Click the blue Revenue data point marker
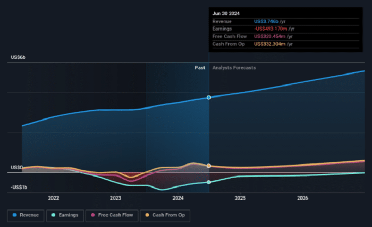This screenshot has height=227, width=372. click(209, 98)
